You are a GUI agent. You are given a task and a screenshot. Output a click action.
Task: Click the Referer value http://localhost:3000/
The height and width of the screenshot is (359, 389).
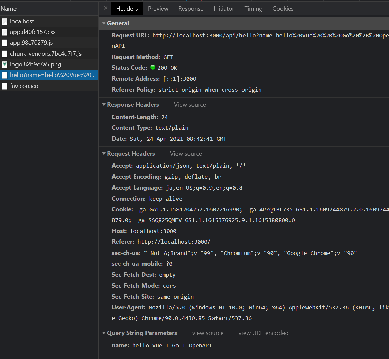[x=174, y=242]
